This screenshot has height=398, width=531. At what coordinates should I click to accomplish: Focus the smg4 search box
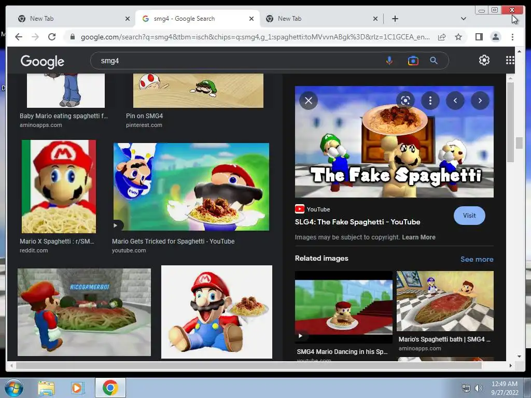[237, 61]
